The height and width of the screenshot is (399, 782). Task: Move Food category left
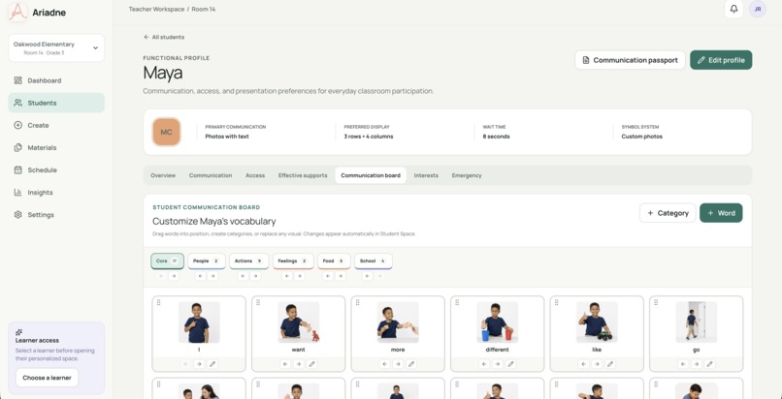coord(328,276)
